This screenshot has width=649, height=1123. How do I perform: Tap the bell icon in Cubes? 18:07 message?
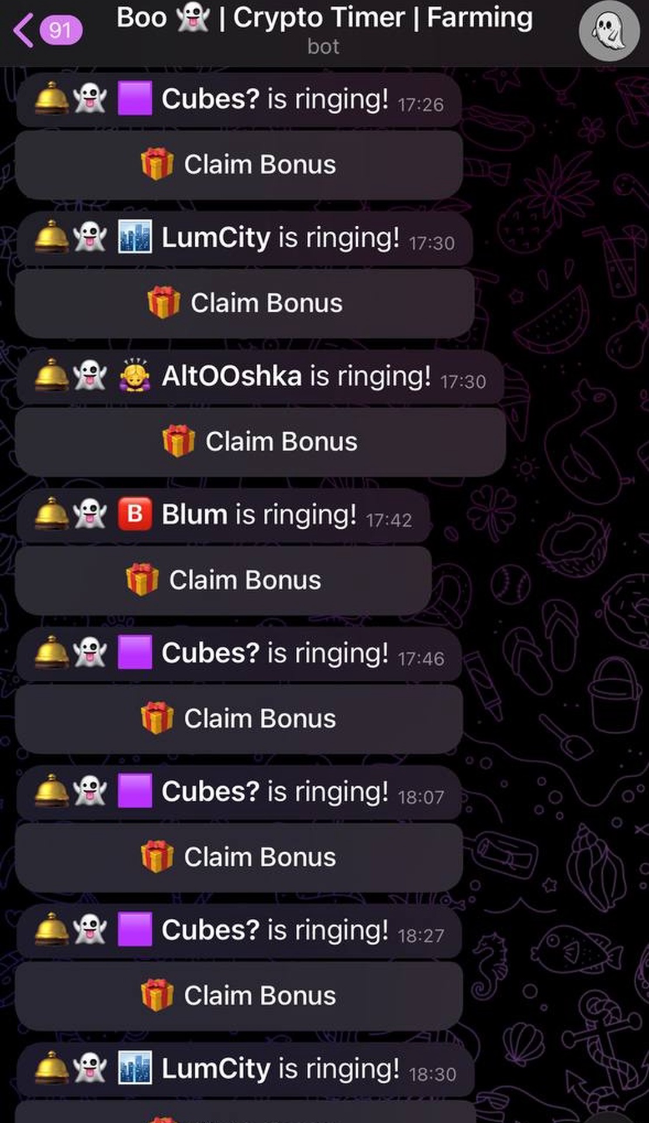51,790
